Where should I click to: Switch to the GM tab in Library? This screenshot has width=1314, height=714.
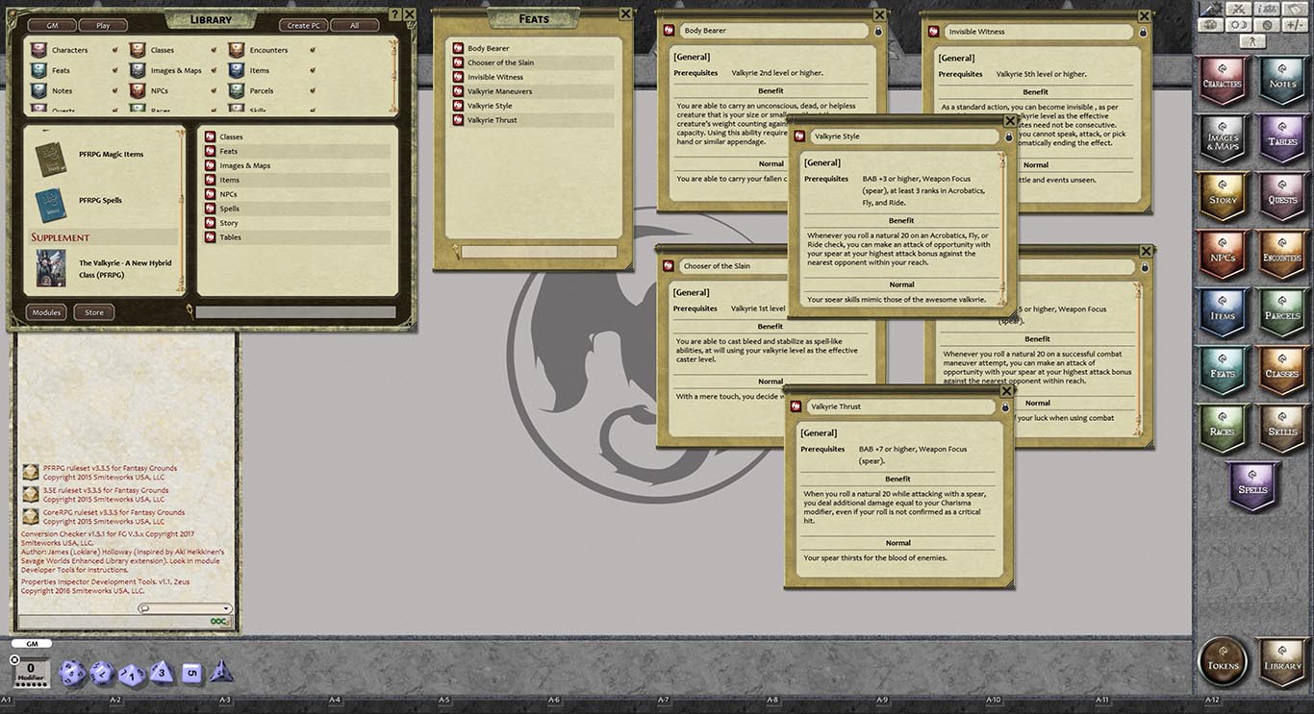pyautogui.click(x=52, y=25)
